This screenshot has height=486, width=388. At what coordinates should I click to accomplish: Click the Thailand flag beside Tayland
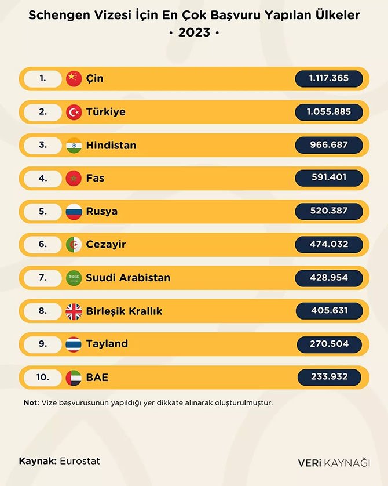click(74, 344)
